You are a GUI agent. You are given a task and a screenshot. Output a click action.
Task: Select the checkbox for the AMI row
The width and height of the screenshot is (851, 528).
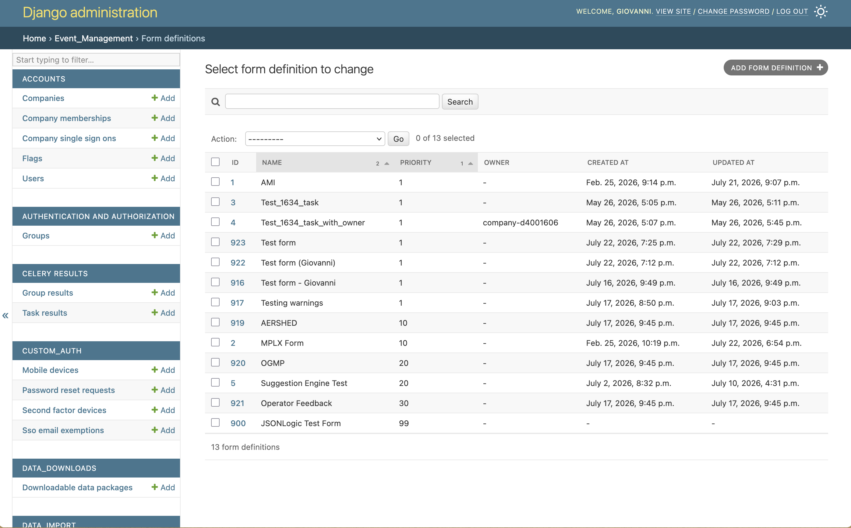tap(215, 182)
